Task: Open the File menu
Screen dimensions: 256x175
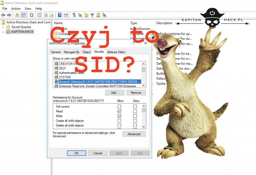Action: point(5,9)
